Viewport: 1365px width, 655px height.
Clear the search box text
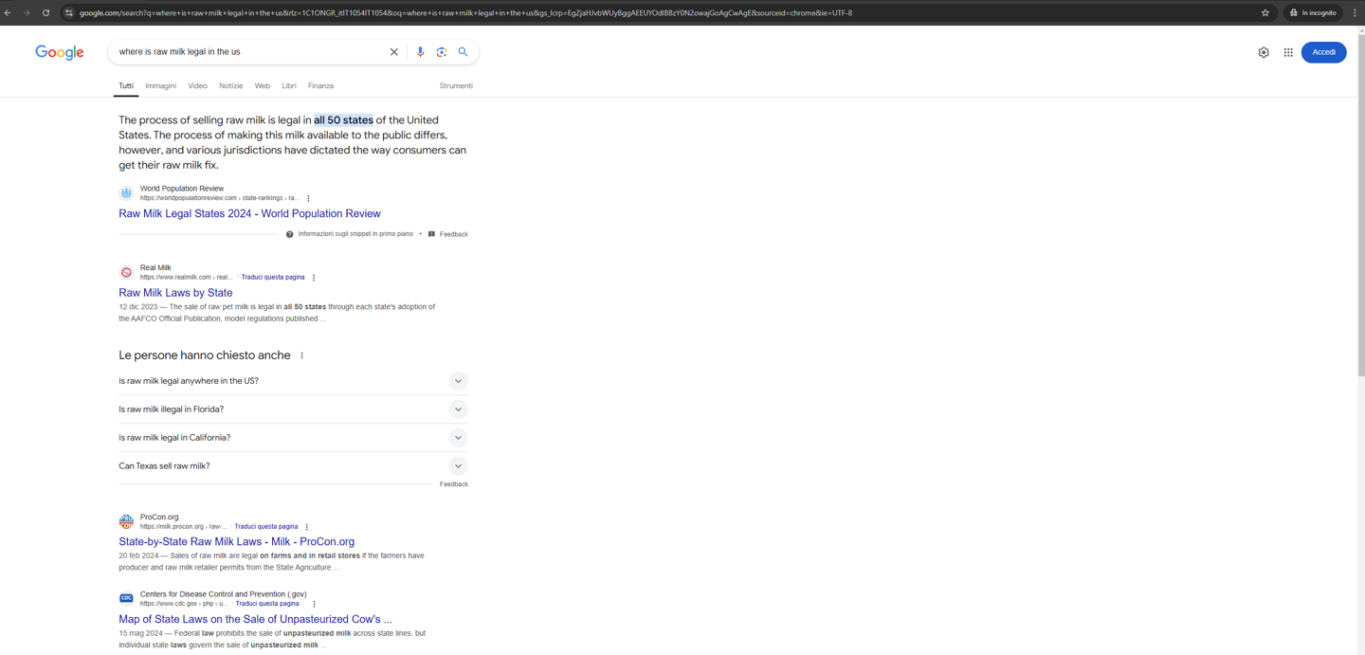click(394, 52)
